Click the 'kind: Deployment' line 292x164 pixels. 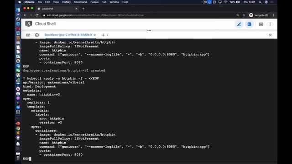pyautogui.click(x=39, y=87)
